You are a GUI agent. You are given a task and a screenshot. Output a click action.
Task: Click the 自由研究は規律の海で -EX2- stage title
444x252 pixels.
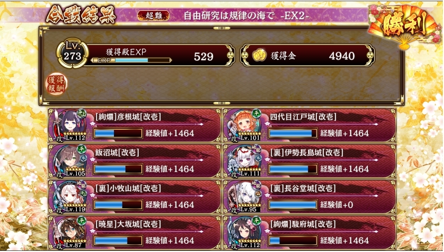[x=246, y=15]
